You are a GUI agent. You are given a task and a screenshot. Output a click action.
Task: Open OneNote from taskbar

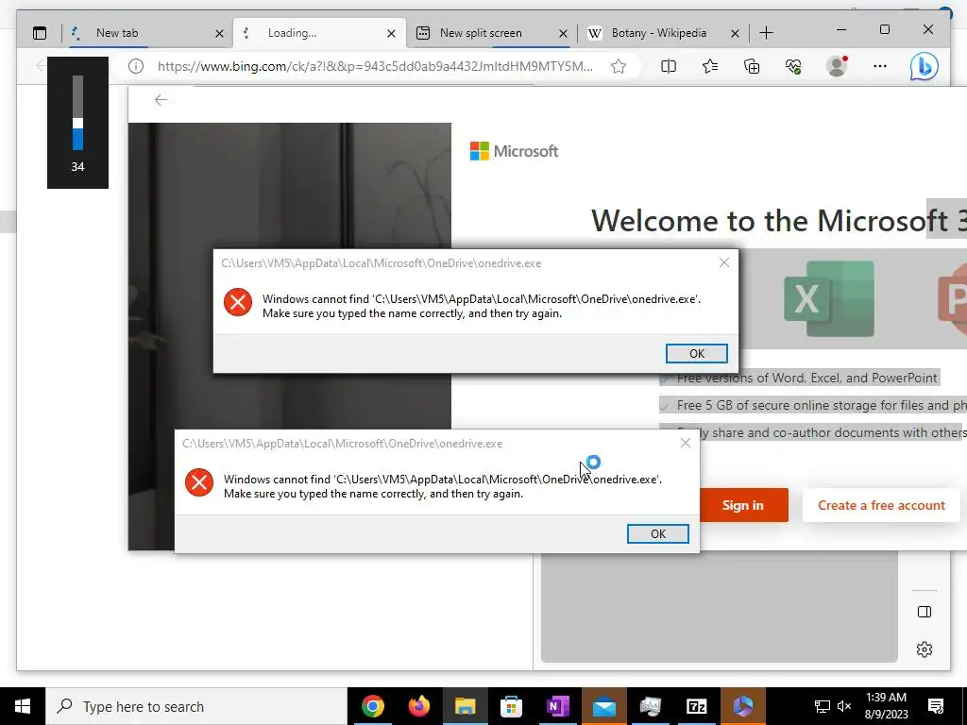(x=557, y=706)
